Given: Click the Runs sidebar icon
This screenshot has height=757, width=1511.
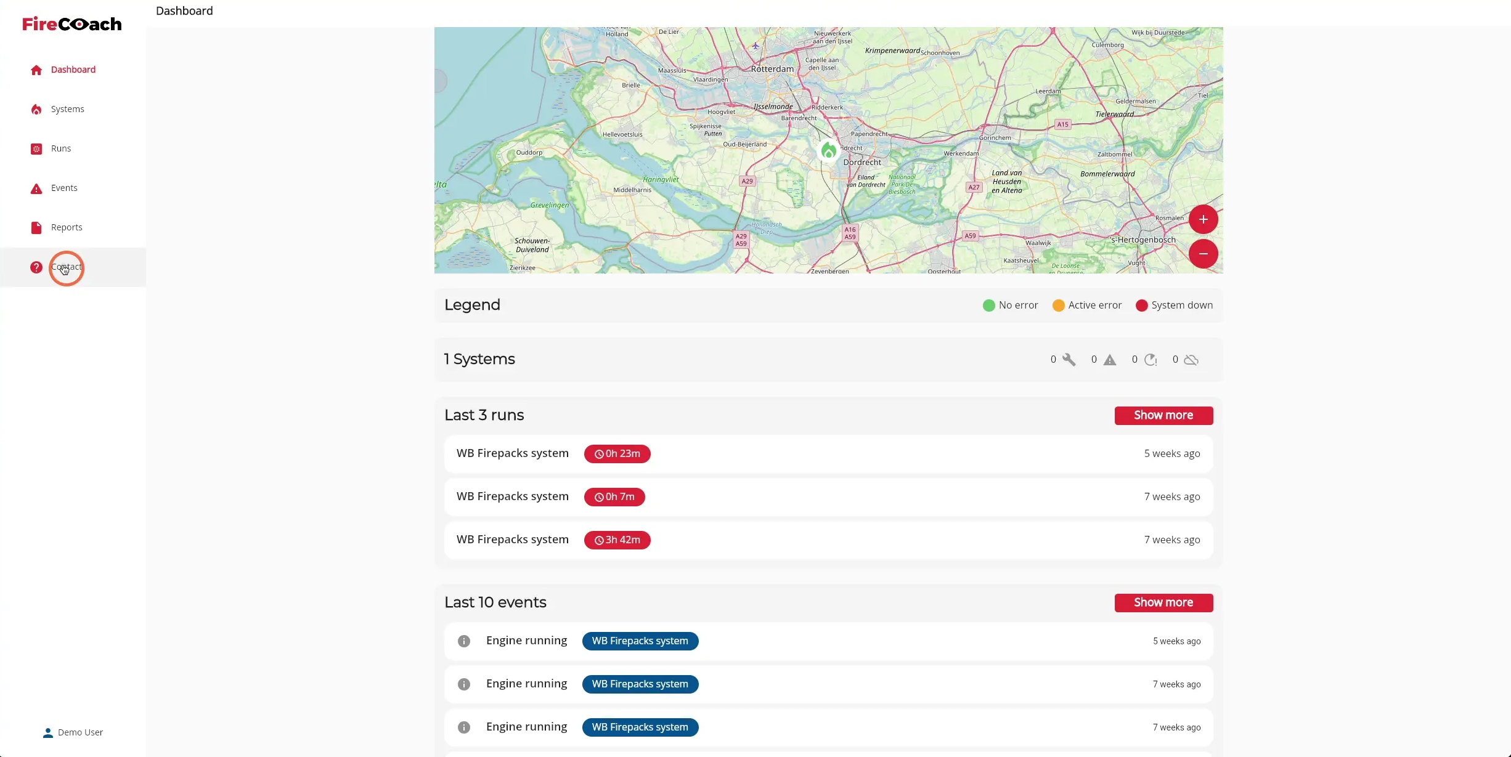Looking at the screenshot, I should (36, 148).
